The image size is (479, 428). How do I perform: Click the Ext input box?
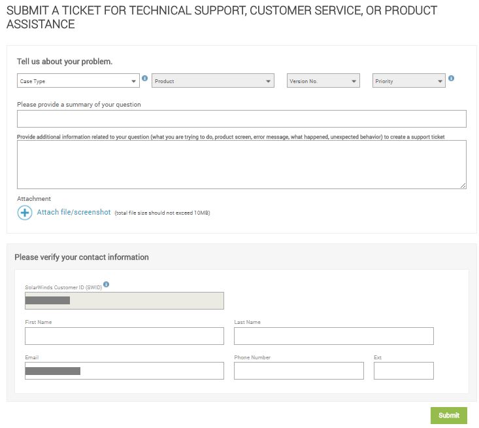coord(403,371)
